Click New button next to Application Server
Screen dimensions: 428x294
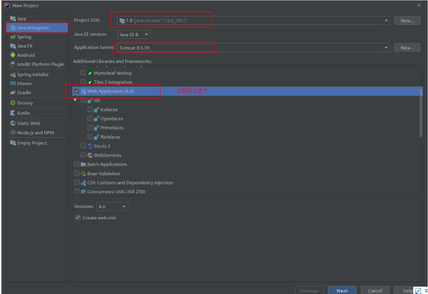coord(407,48)
